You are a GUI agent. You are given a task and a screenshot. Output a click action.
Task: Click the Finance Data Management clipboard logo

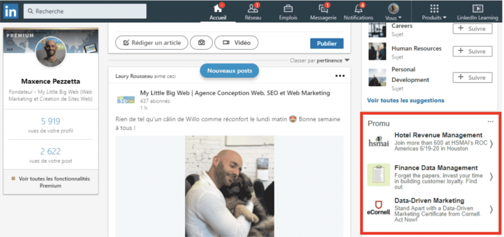point(378,175)
